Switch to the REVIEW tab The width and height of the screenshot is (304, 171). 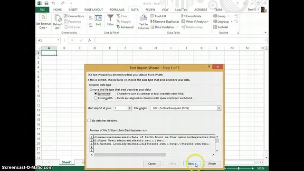150,9
